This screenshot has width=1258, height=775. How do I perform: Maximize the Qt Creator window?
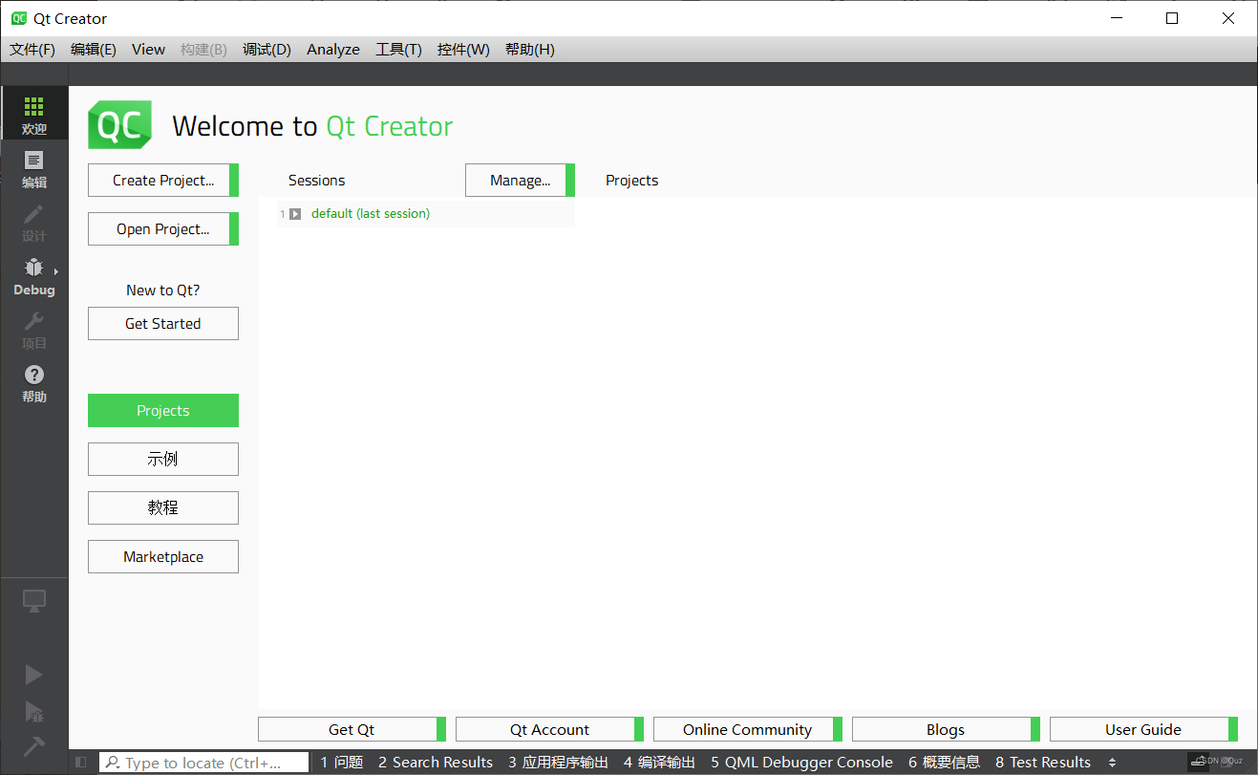click(x=1172, y=18)
